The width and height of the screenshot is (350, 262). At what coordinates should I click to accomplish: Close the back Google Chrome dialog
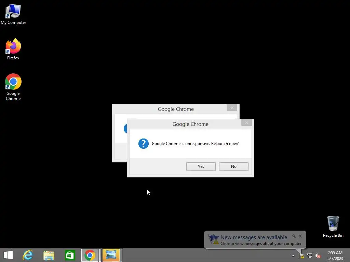click(232, 107)
